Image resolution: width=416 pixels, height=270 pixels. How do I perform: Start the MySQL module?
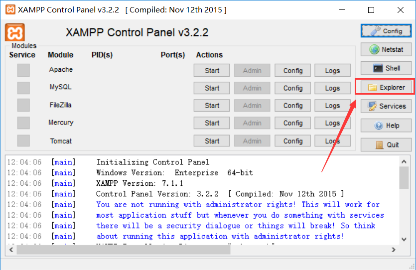[212, 88]
